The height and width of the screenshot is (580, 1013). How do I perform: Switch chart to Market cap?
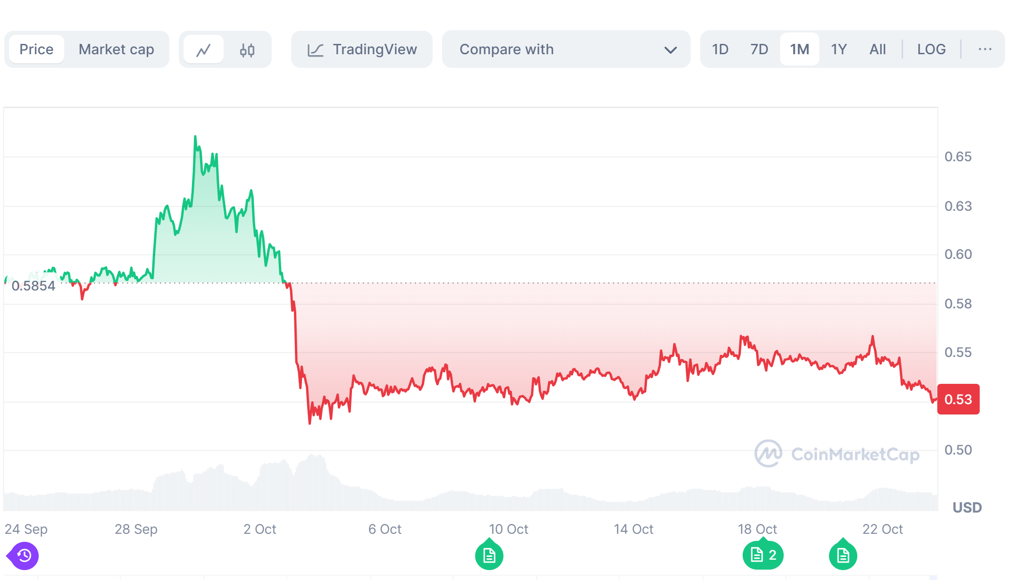(116, 49)
